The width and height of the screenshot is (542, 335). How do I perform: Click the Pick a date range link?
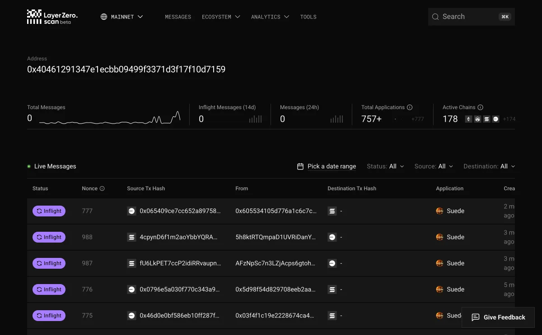click(332, 166)
